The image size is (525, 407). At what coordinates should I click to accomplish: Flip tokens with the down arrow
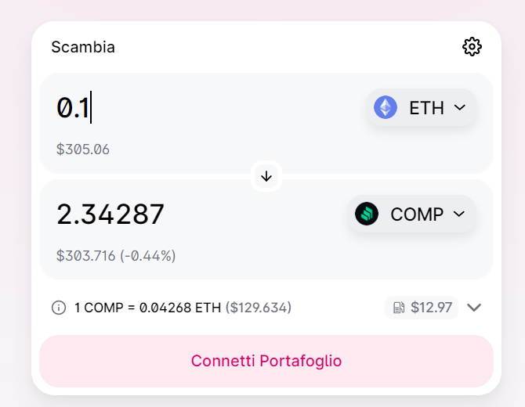coord(266,176)
